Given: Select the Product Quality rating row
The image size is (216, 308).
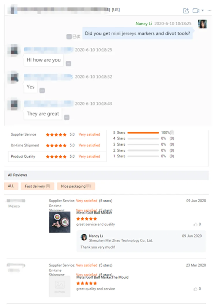Looking at the screenshot, I should [57, 157].
